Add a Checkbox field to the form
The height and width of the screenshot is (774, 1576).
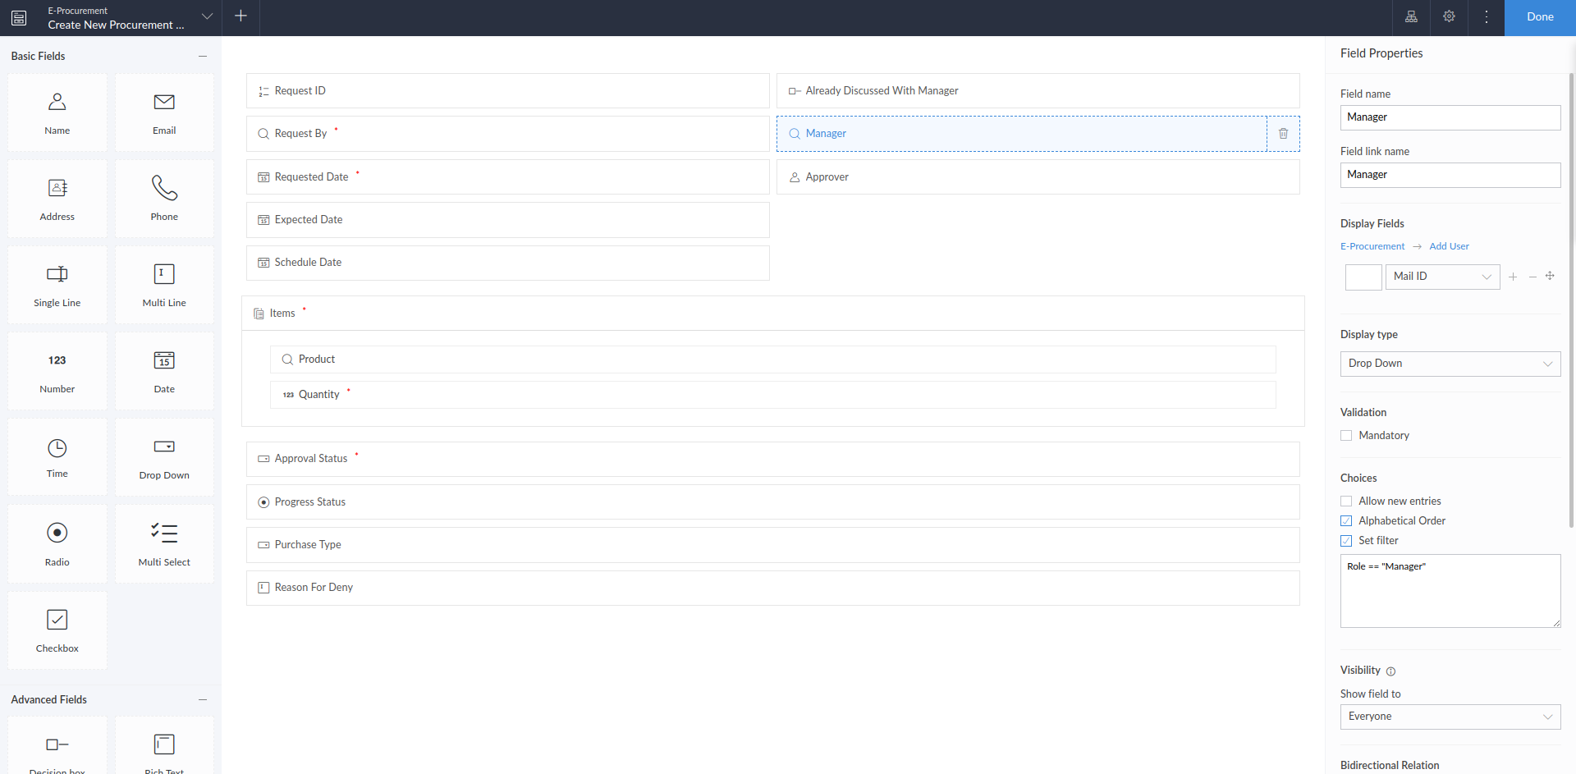[x=57, y=630]
